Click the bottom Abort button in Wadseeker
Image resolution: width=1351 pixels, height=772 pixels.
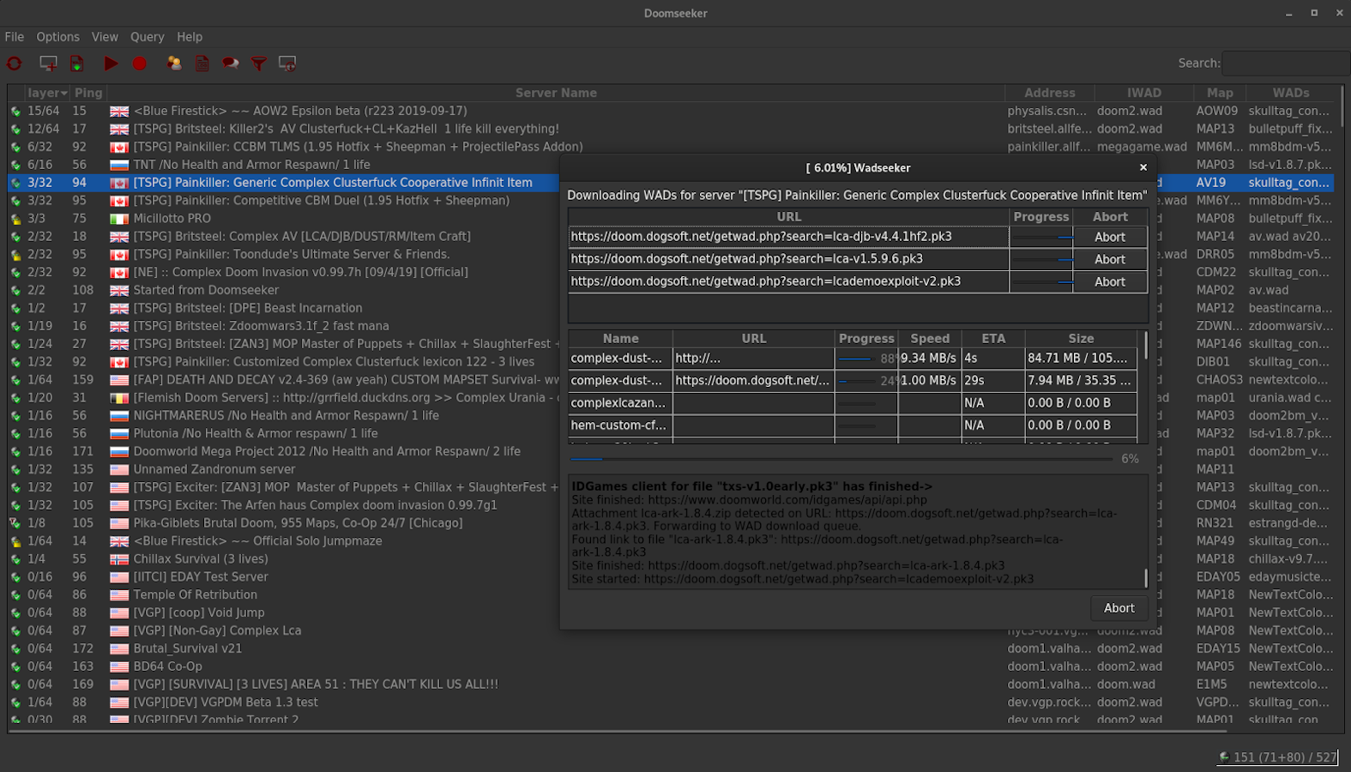[1119, 608]
